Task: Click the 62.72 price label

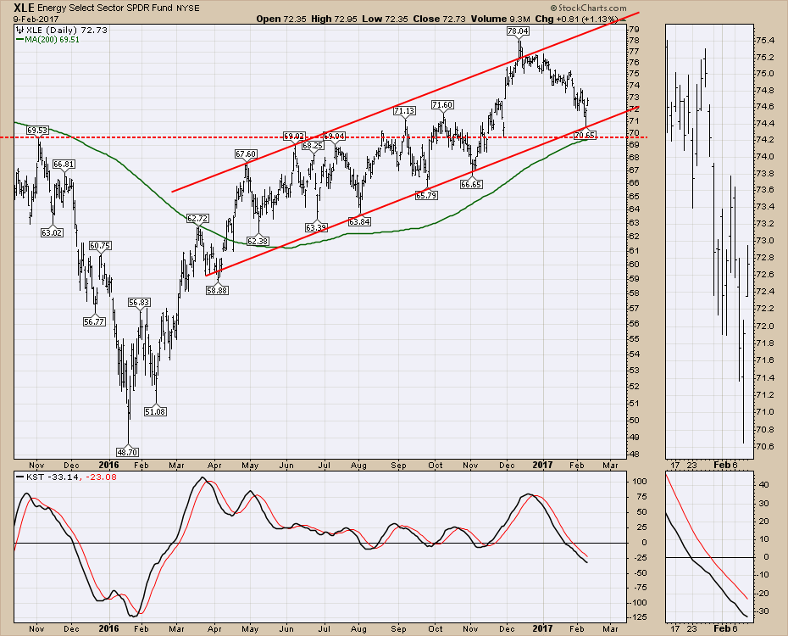Action: pyautogui.click(x=197, y=218)
